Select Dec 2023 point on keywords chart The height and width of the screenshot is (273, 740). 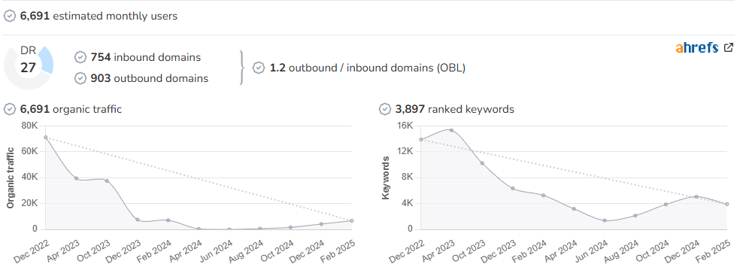513,189
